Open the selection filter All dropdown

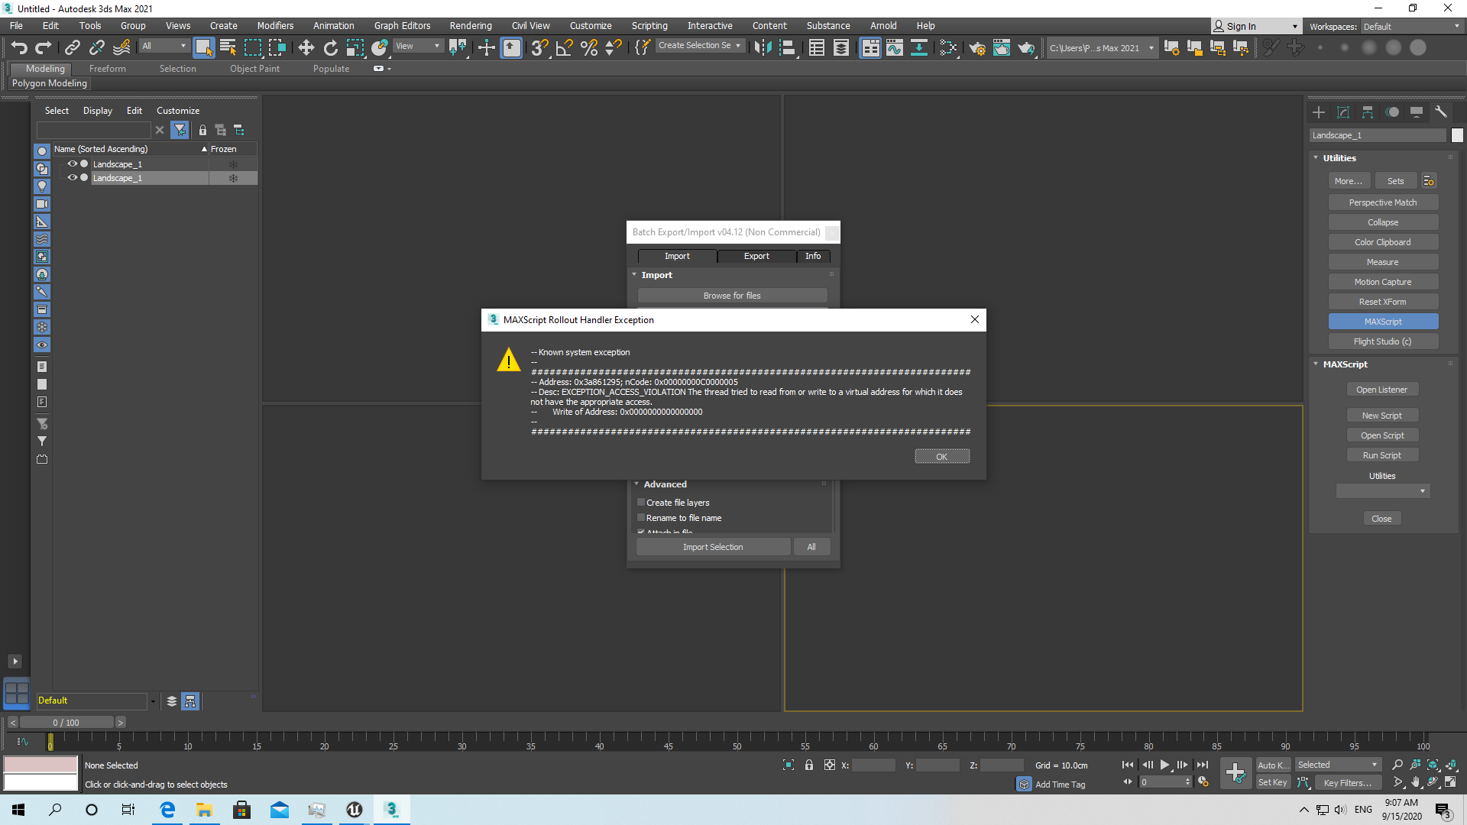(x=164, y=46)
